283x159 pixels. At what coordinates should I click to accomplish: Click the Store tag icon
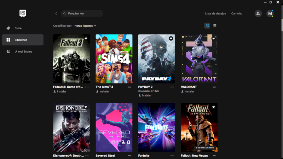8,28
